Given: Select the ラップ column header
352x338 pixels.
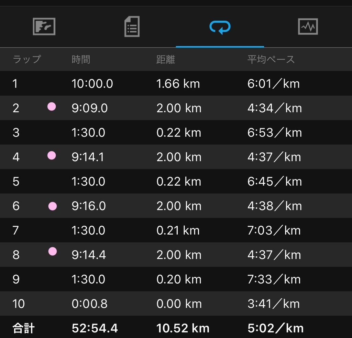Looking at the screenshot, I should 27,59.
